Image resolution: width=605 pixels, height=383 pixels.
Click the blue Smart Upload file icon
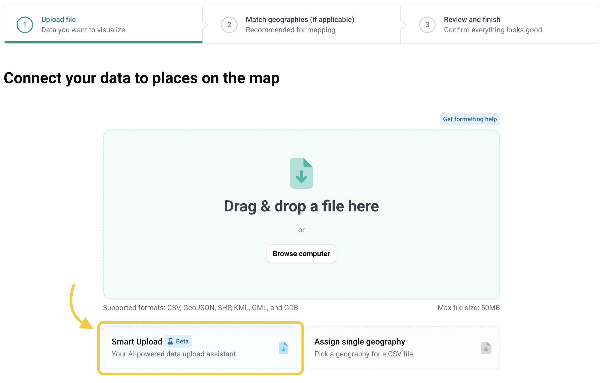[283, 348]
